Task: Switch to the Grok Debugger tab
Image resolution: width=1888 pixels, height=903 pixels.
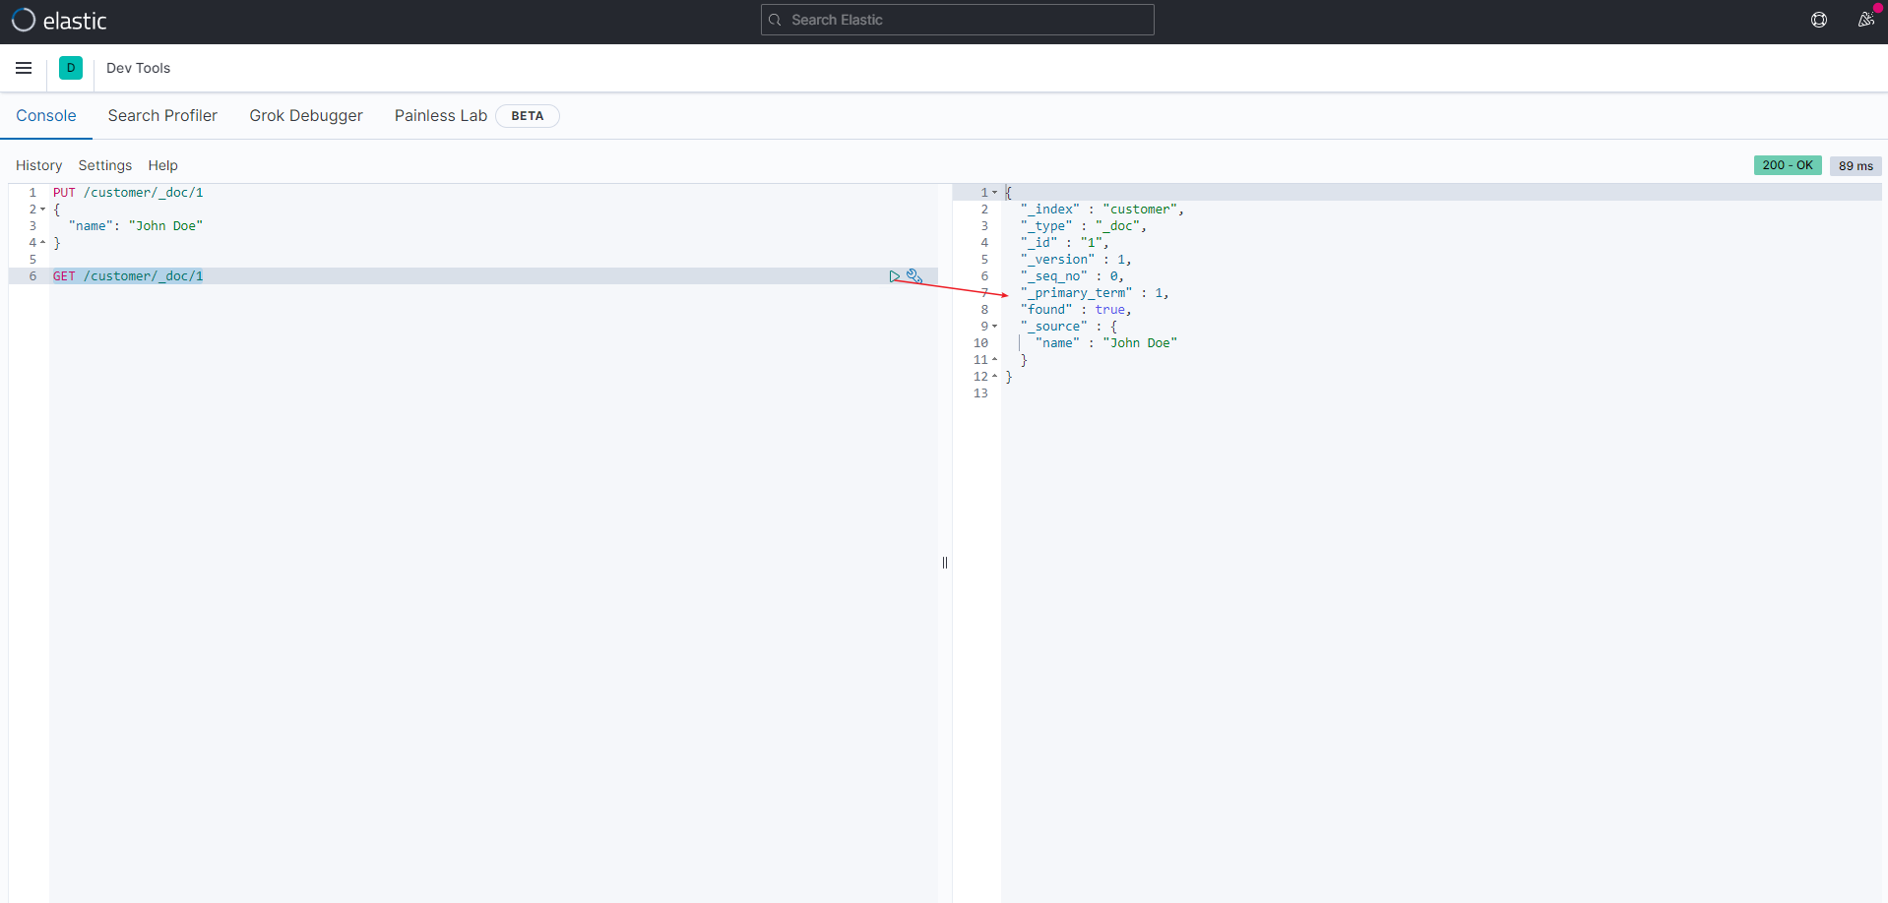Action: point(306,115)
